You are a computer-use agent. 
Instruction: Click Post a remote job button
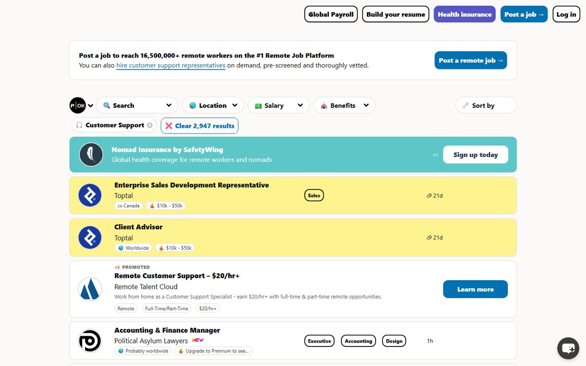pyautogui.click(x=471, y=60)
